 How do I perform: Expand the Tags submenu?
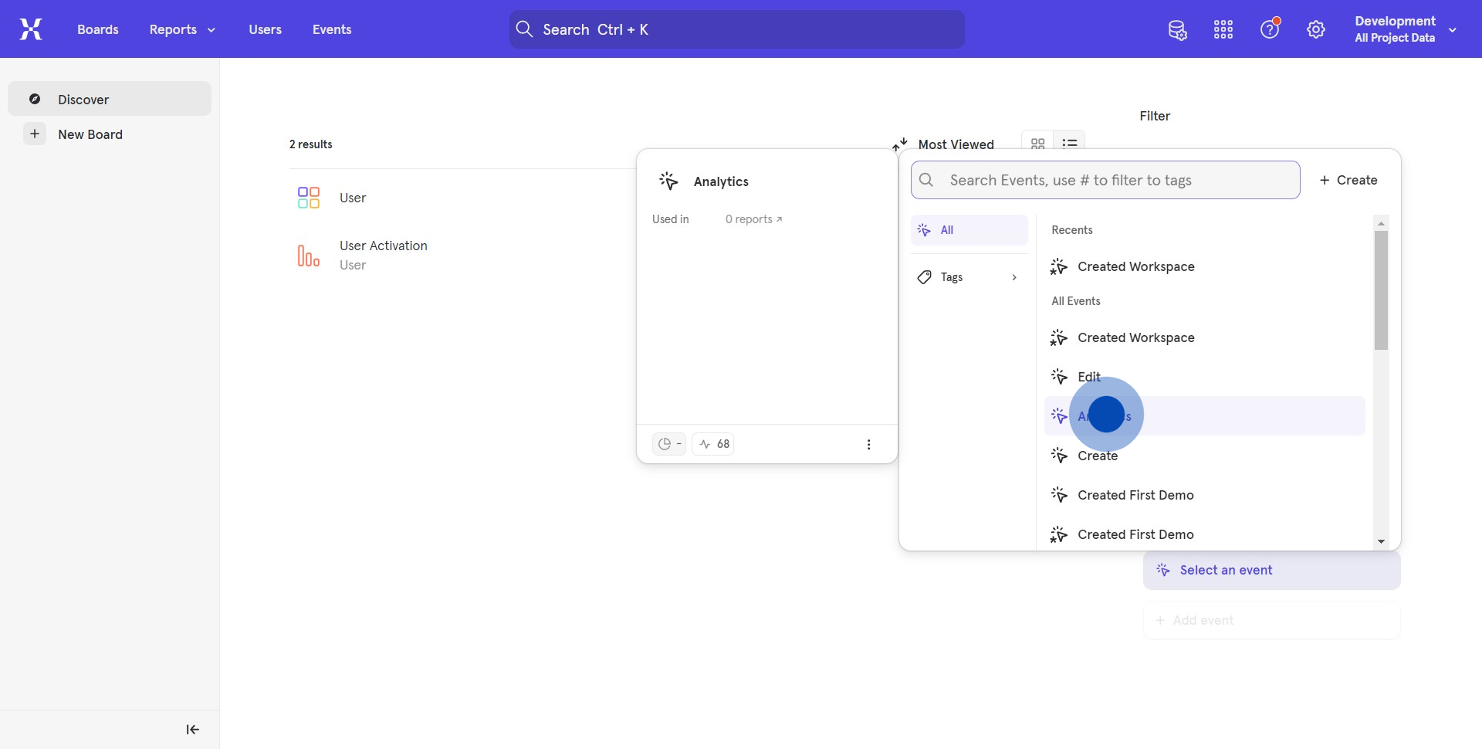tap(969, 277)
